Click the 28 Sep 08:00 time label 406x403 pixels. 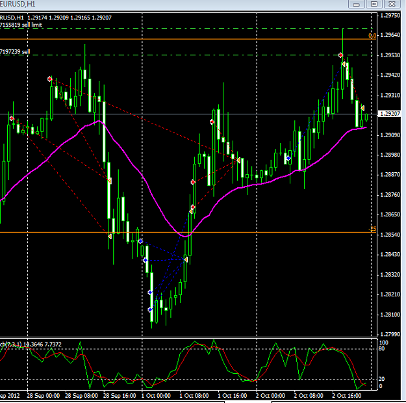[x=81, y=396]
